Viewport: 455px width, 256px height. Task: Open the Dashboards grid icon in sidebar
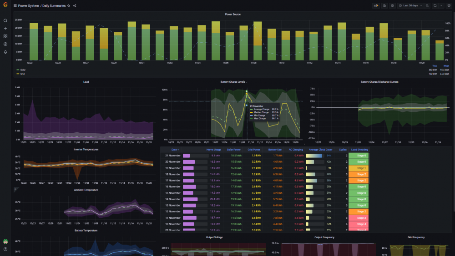(x=5, y=36)
